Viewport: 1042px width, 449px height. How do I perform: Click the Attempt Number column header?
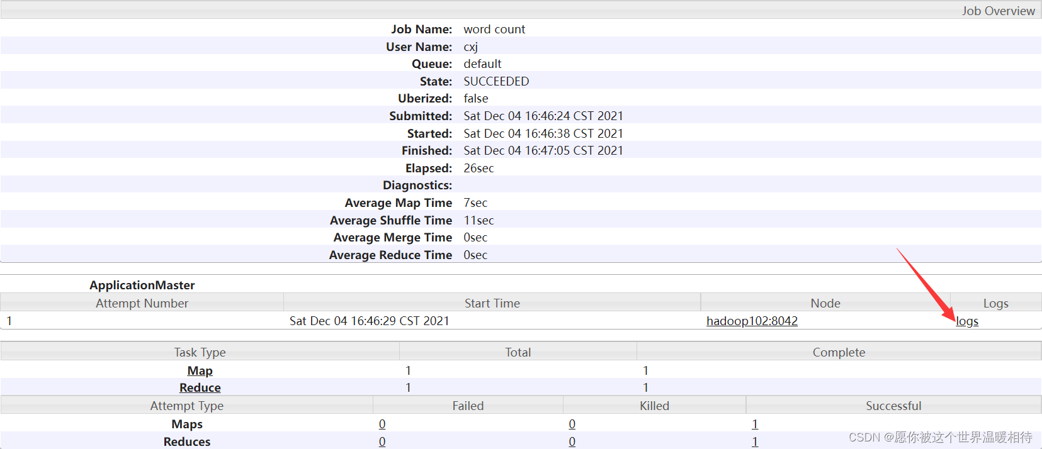(142, 304)
